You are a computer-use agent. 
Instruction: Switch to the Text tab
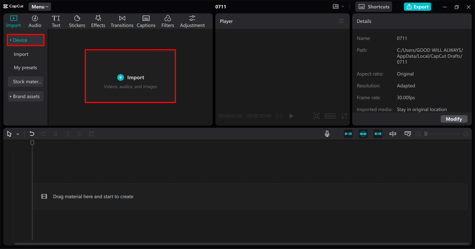[x=56, y=21]
